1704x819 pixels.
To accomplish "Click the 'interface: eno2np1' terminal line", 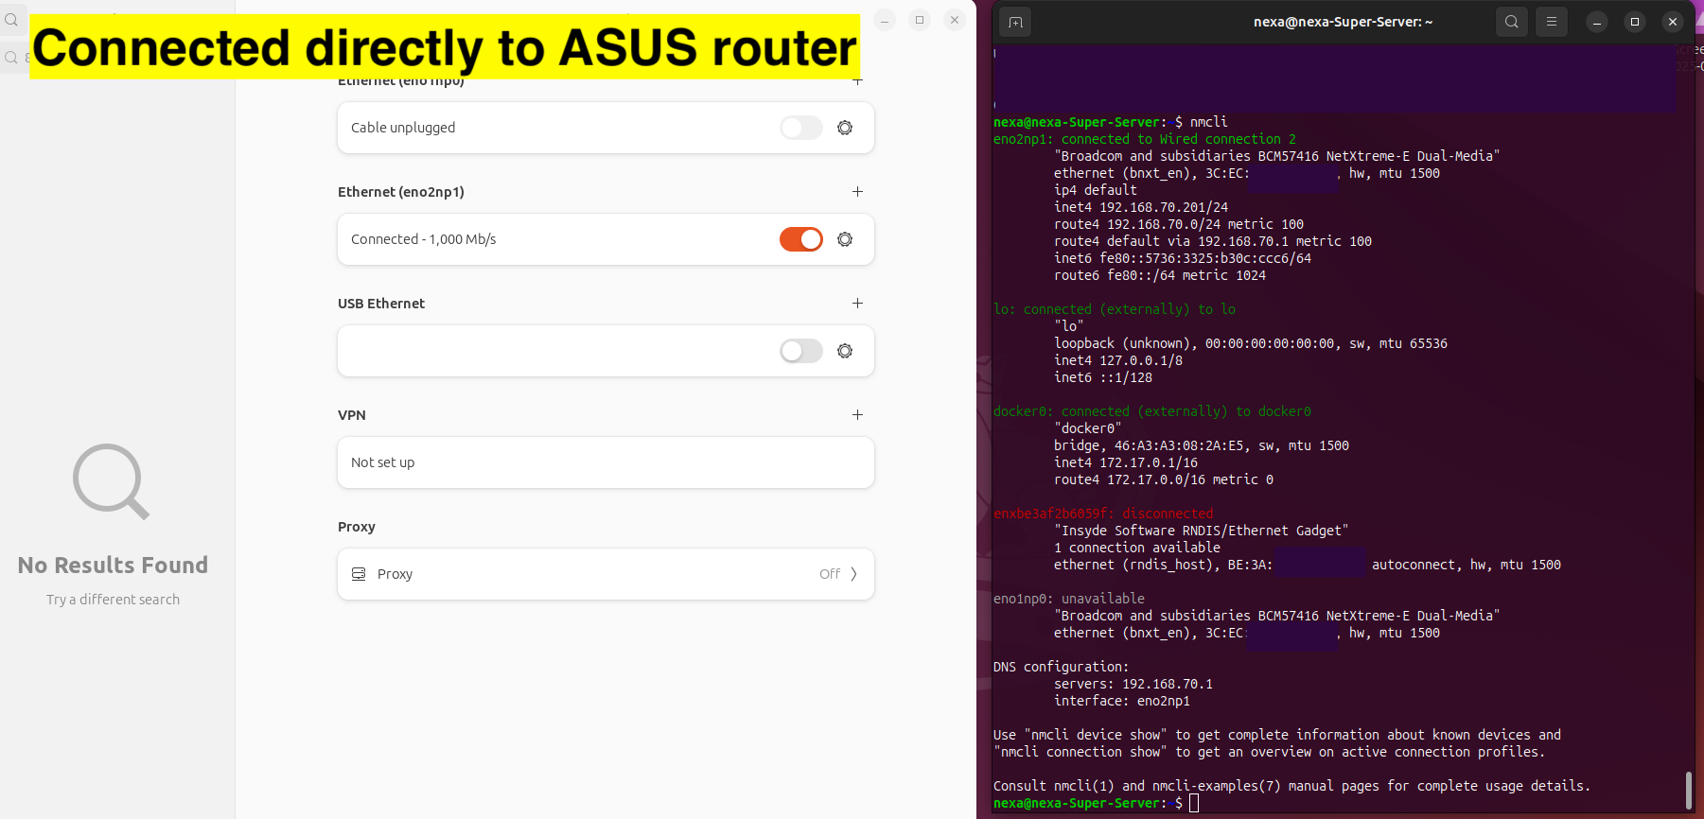I will click(x=1122, y=701).
